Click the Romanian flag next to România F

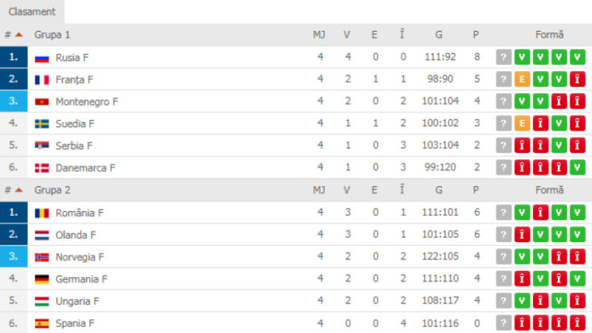pyautogui.click(x=41, y=213)
